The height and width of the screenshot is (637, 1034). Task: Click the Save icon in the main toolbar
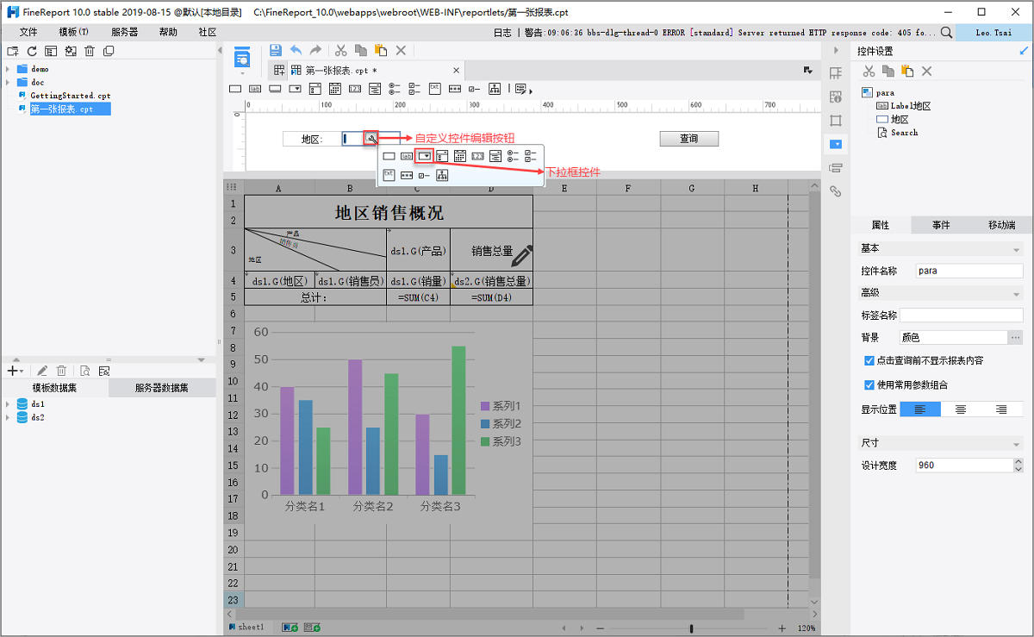tap(276, 51)
